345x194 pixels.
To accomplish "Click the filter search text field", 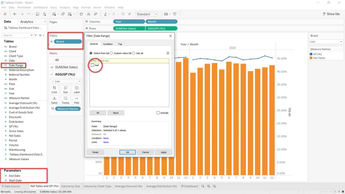I will [129, 61].
